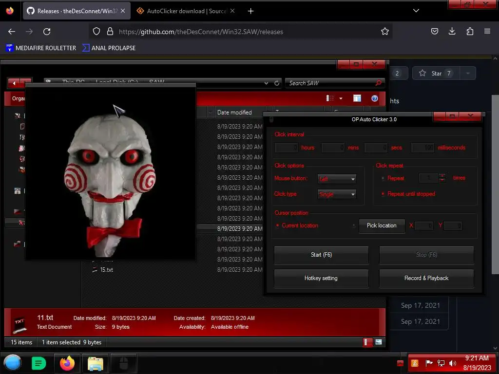Open Firefox from the taskbar
This screenshot has height=374, width=499.
point(67,363)
